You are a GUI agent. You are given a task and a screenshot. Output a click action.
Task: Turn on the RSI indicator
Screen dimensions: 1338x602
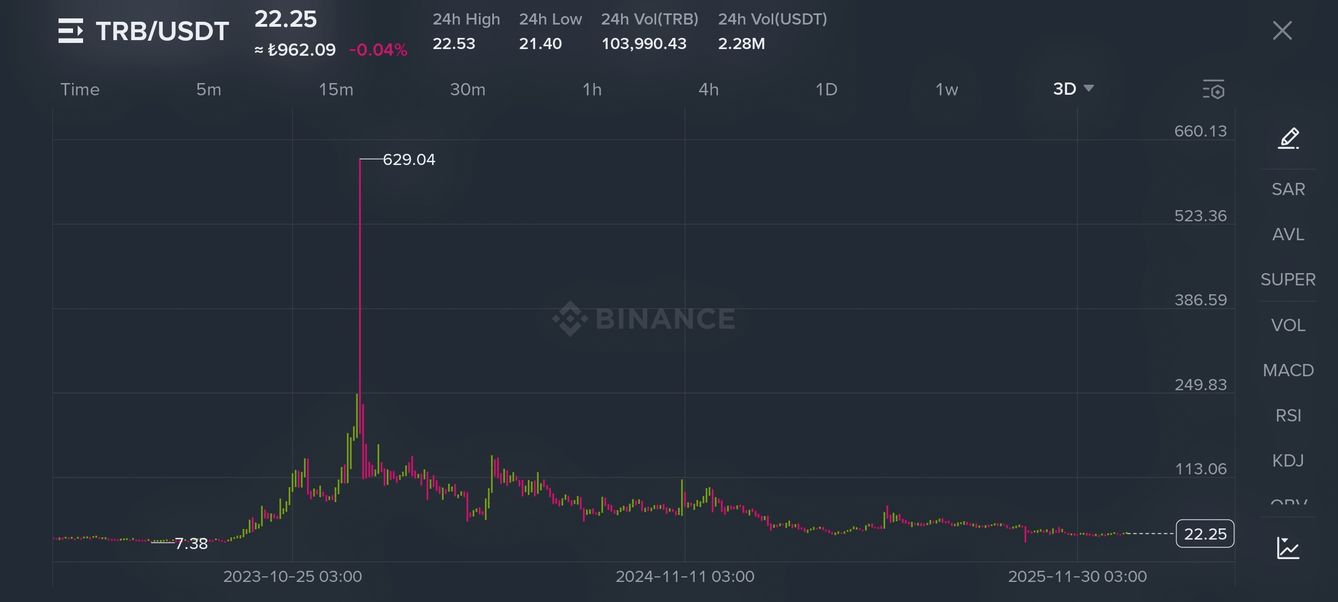click(1288, 415)
